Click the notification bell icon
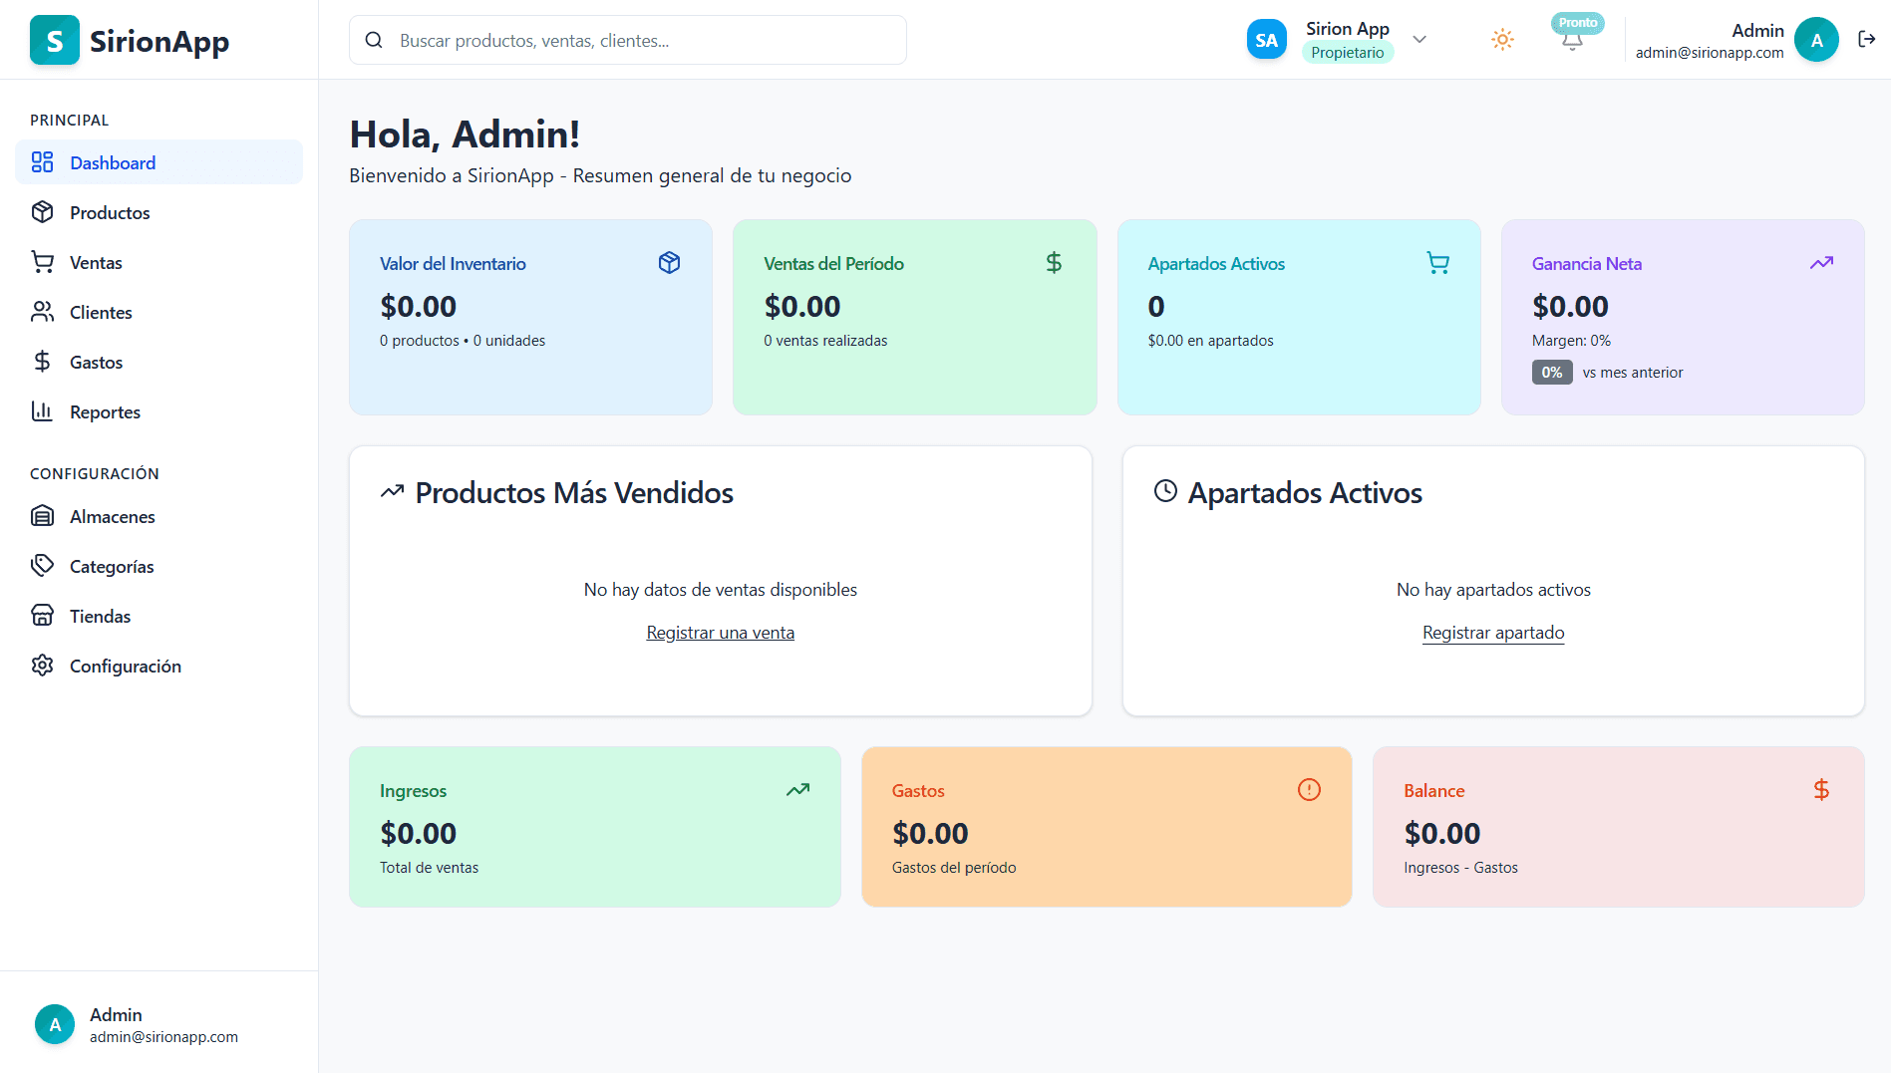The width and height of the screenshot is (1891, 1073). click(1572, 41)
